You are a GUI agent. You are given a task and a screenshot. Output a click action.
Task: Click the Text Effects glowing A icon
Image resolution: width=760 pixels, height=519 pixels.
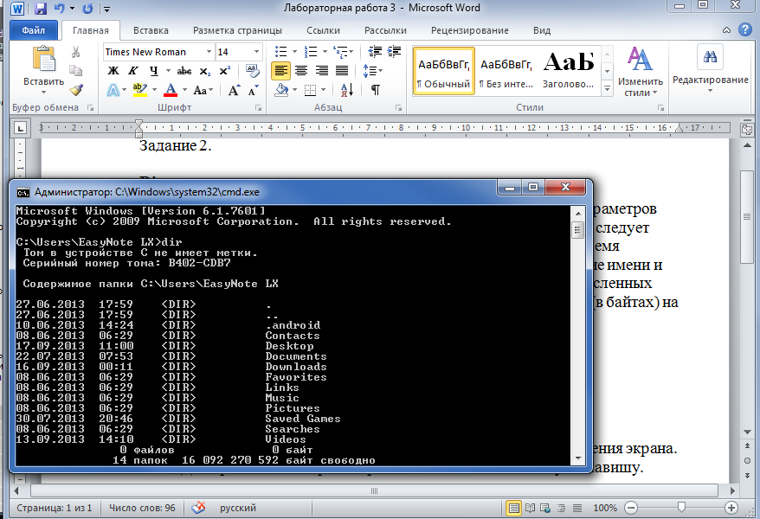113,90
